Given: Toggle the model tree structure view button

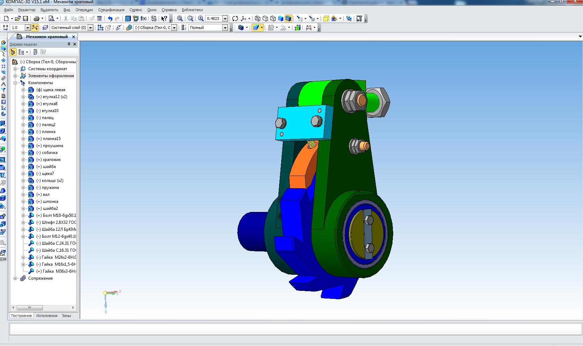Looking at the screenshot, I should coord(13,52).
